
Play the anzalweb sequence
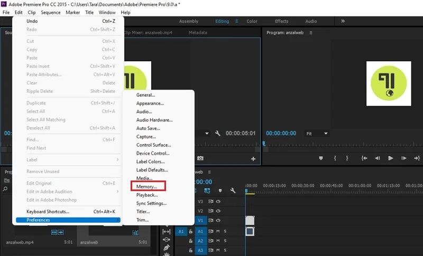pyautogui.click(x=390, y=158)
